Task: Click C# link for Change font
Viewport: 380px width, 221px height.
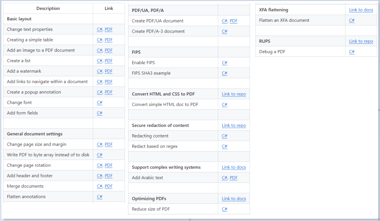Action: coord(99,102)
